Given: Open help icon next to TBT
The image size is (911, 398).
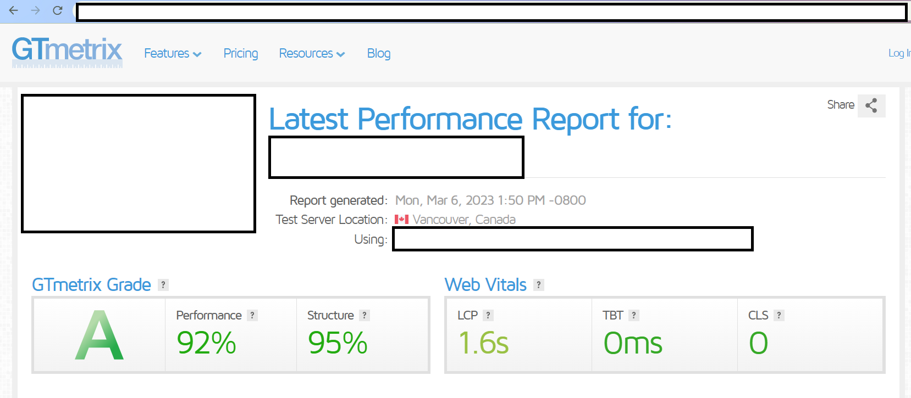Looking at the screenshot, I should [634, 315].
